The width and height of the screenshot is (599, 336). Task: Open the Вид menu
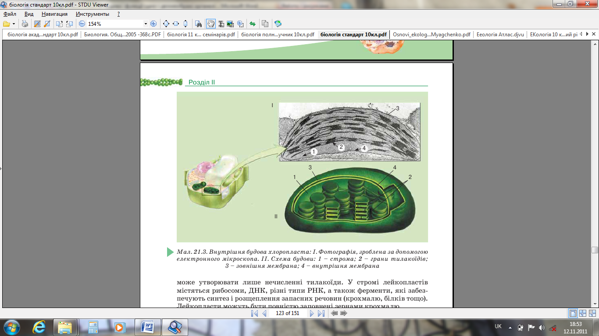[x=29, y=14]
